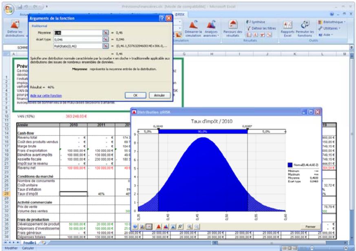This screenshot has height=251, width=356.
Task: Click the help icon in the Distribution window toolbar
Action: pos(135,227)
